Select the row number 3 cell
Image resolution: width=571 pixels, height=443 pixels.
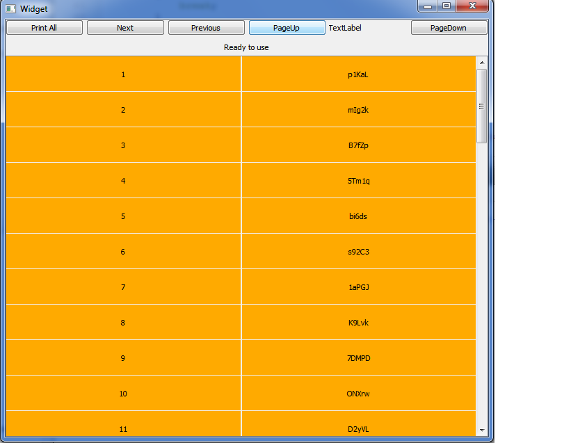123,145
